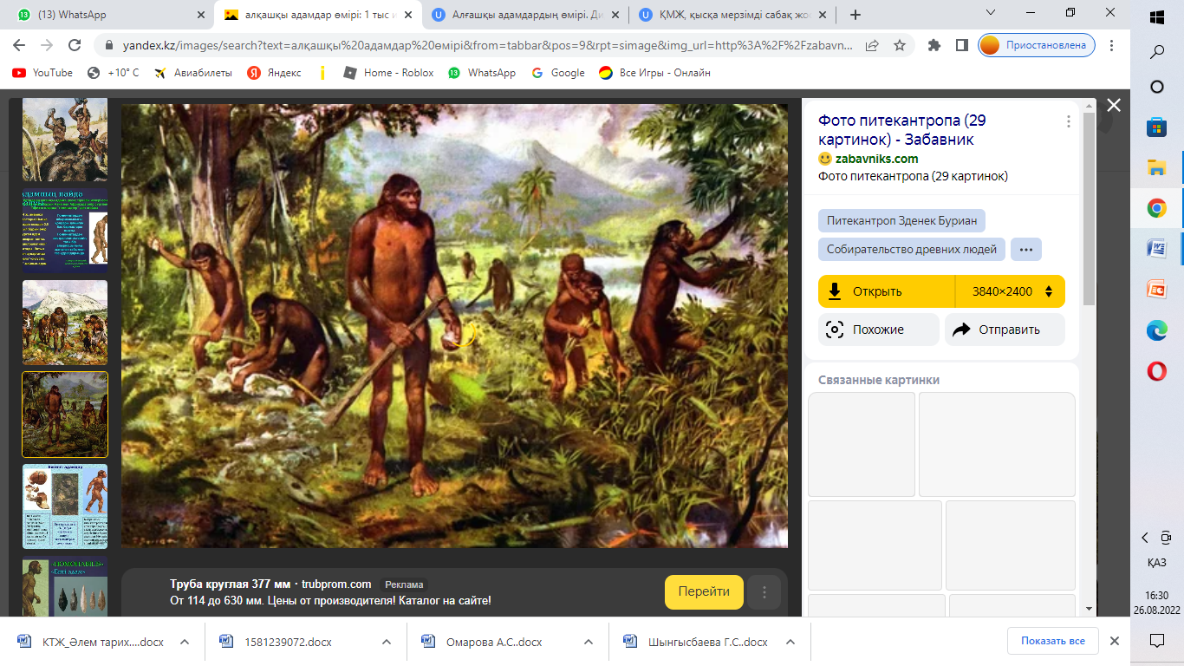Open the Омарова А.С..docx download
1184x666 pixels.
494,643
